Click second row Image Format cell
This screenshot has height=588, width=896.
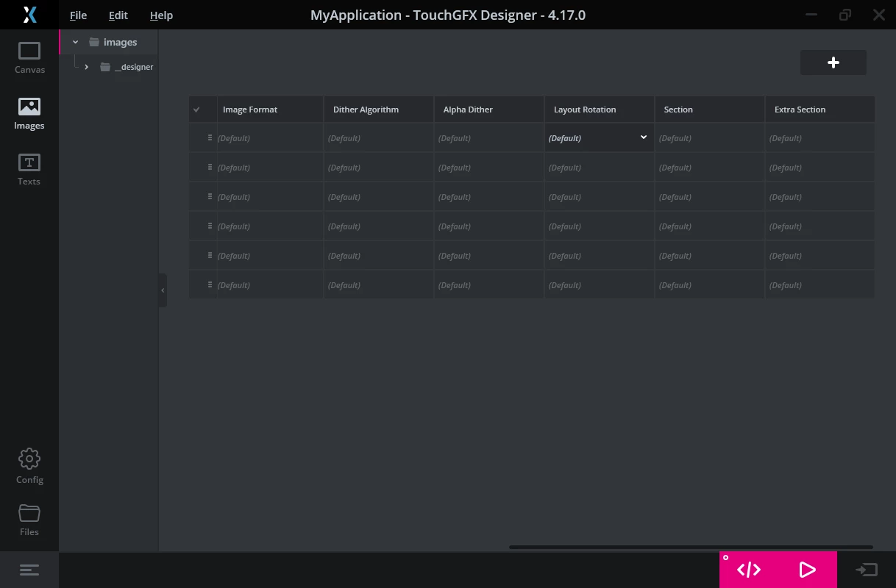270,168
